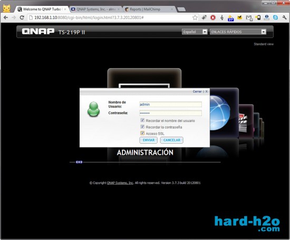The width and height of the screenshot is (290, 240).
Task: Toggle Recordar el nombre del usuario checkbox
Action: 142,120
